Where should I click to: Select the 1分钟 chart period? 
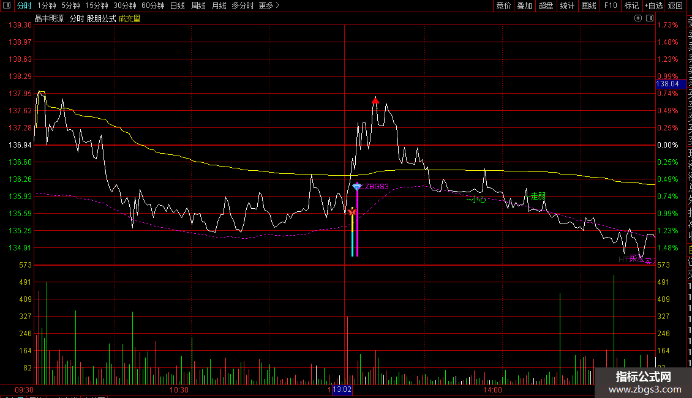tap(47, 6)
